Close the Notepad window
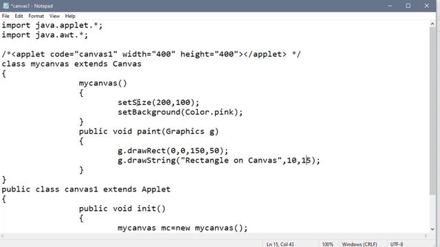Viewport: 440px width, 247px height. (426, 5)
